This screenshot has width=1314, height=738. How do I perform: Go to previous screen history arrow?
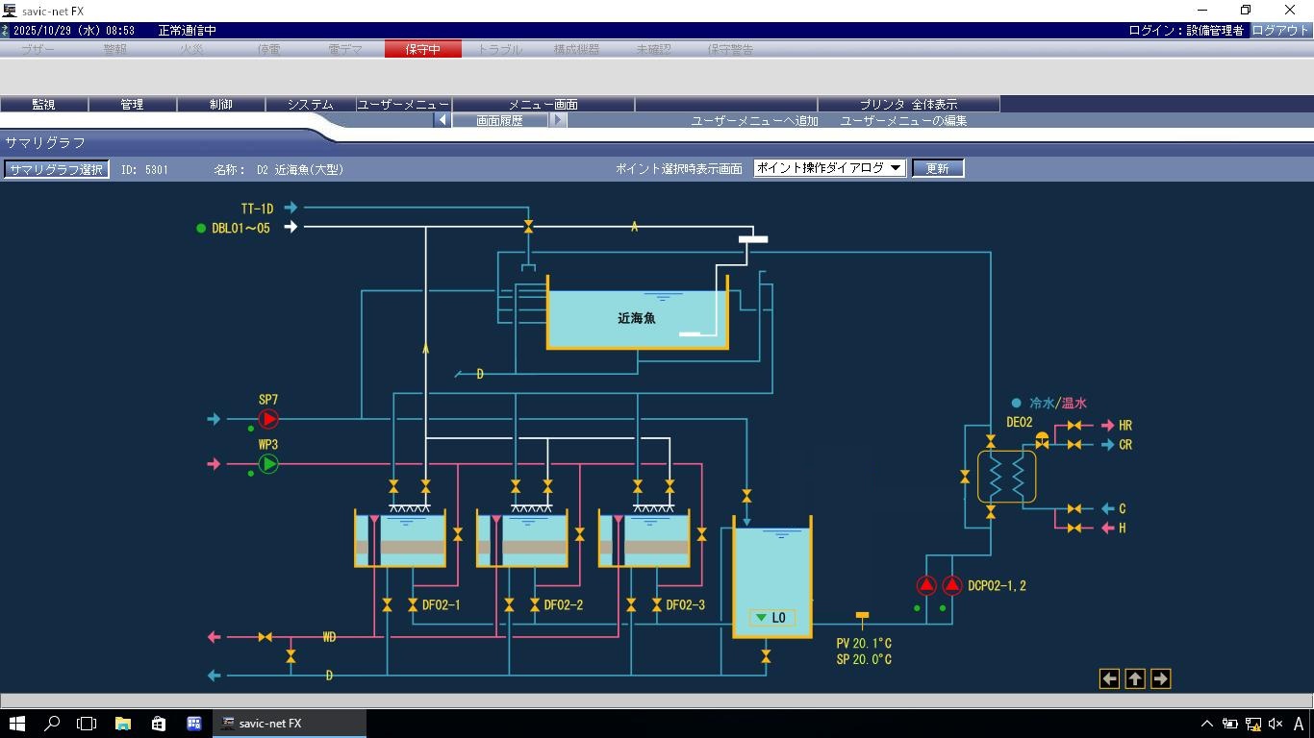442,120
